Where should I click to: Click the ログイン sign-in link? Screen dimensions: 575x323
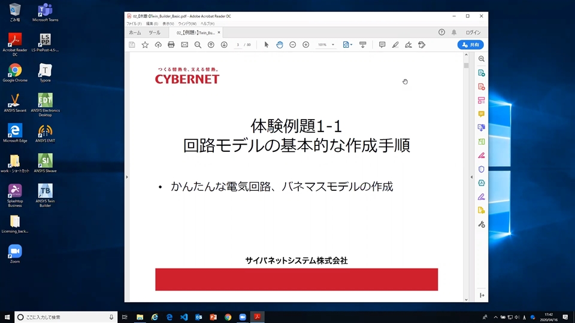[473, 32]
